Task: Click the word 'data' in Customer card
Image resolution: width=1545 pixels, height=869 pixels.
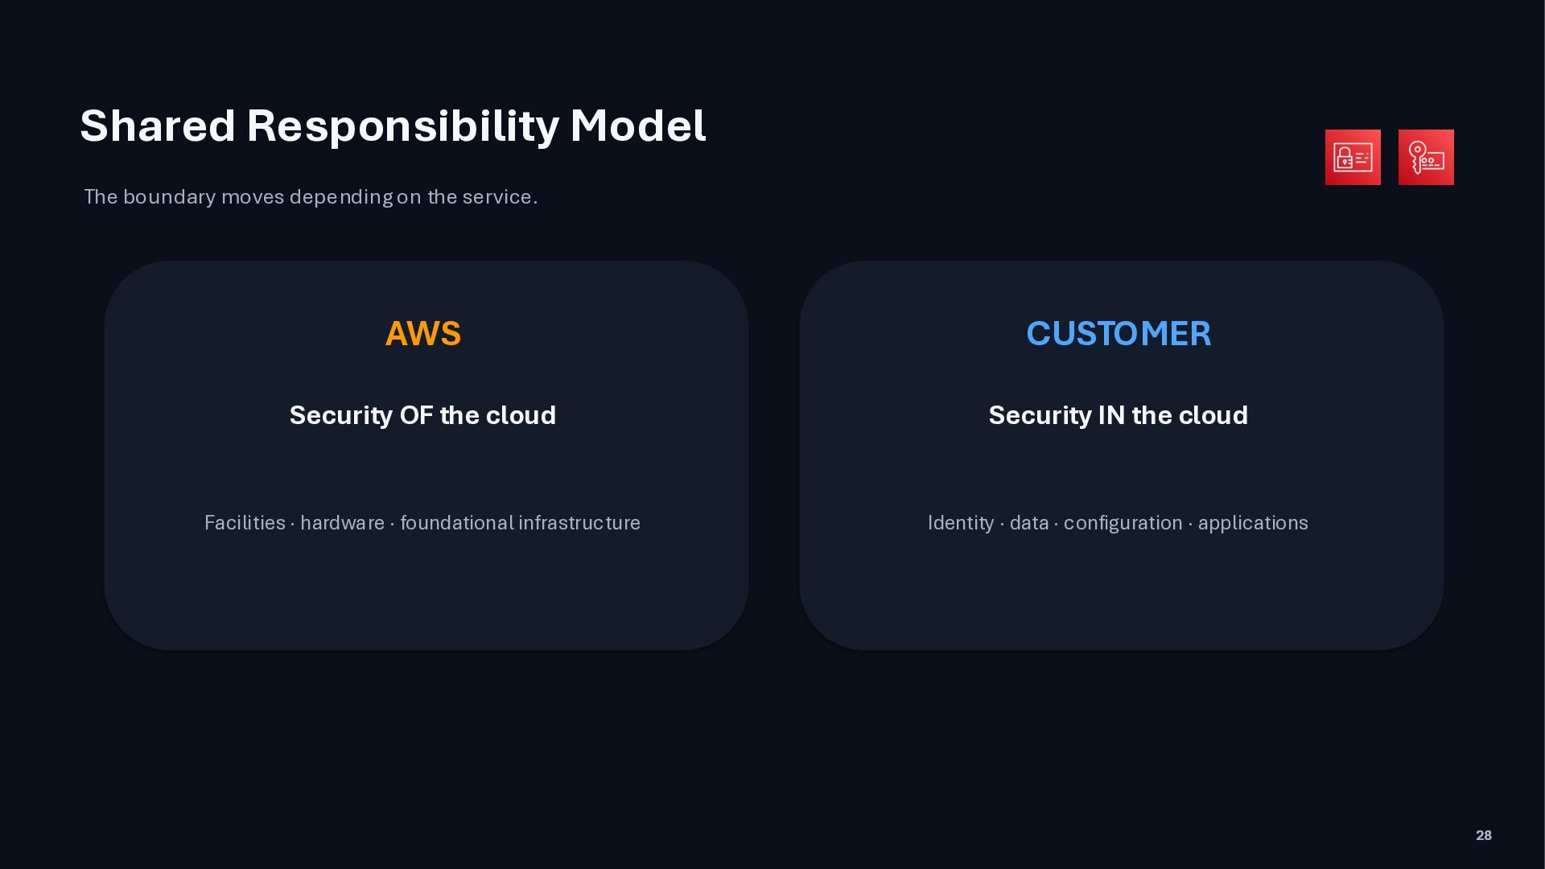Action: [1029, 523]
